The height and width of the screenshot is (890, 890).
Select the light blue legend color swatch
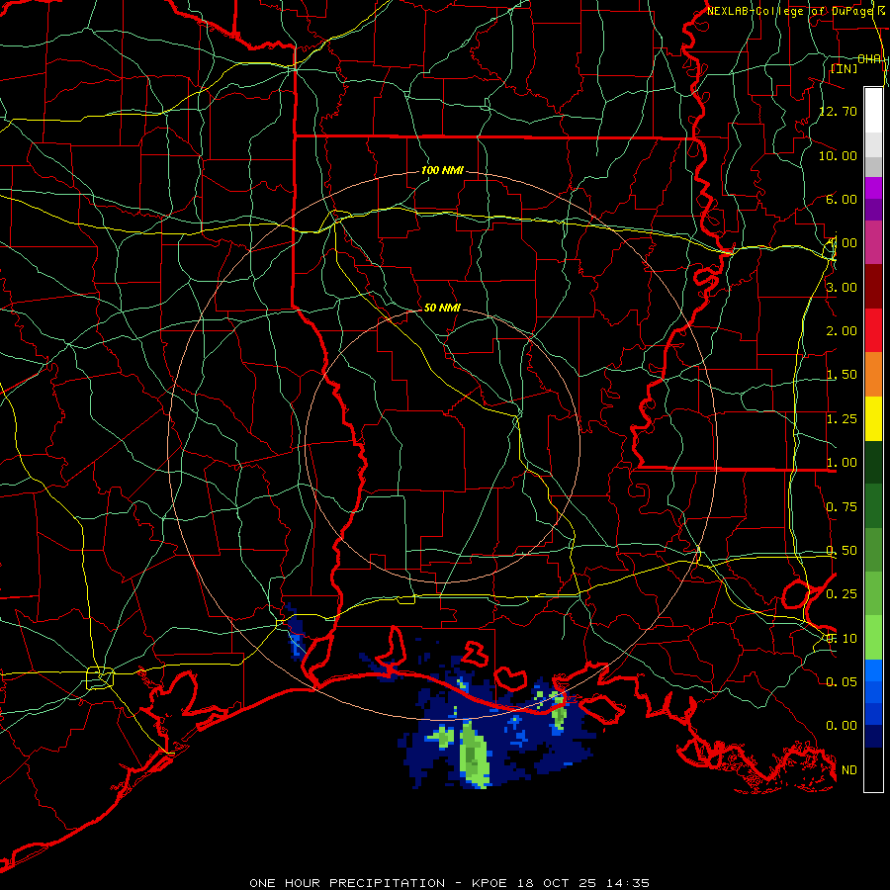[x=873, y=670]
